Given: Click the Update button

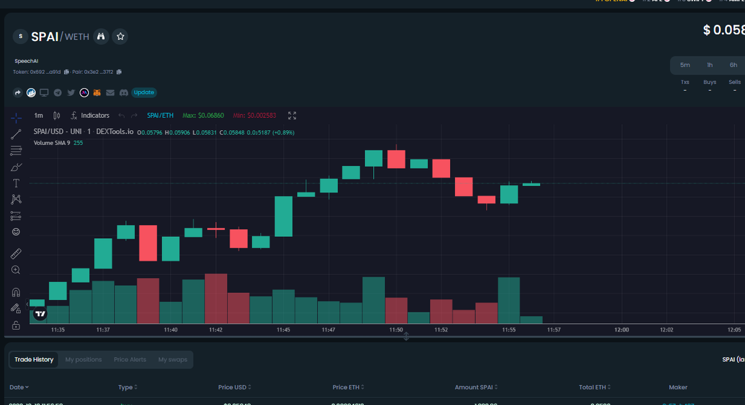Looking at the screenshot, I should (x=144, y=92).
